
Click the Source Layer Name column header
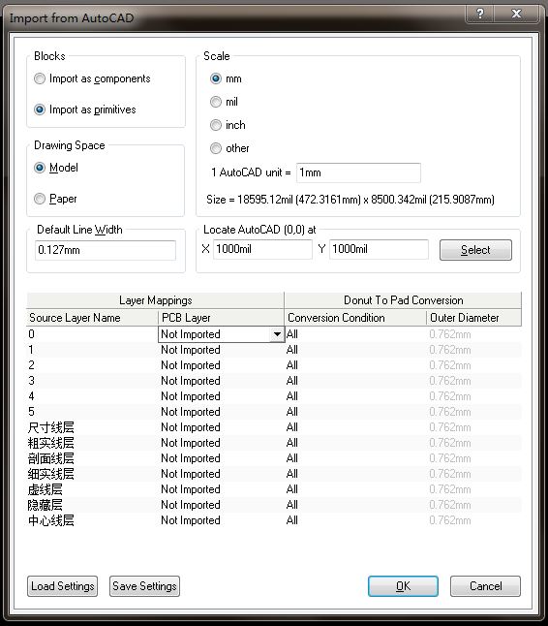[x=92, y=318]
